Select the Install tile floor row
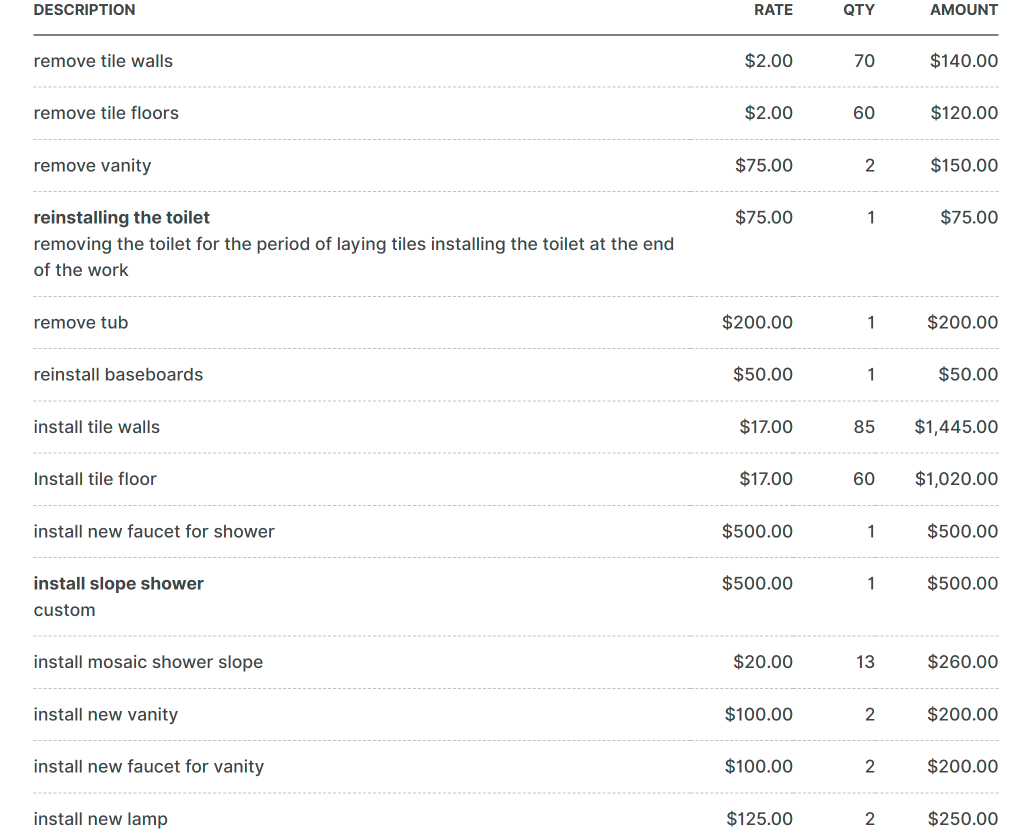 coord(95,478)
